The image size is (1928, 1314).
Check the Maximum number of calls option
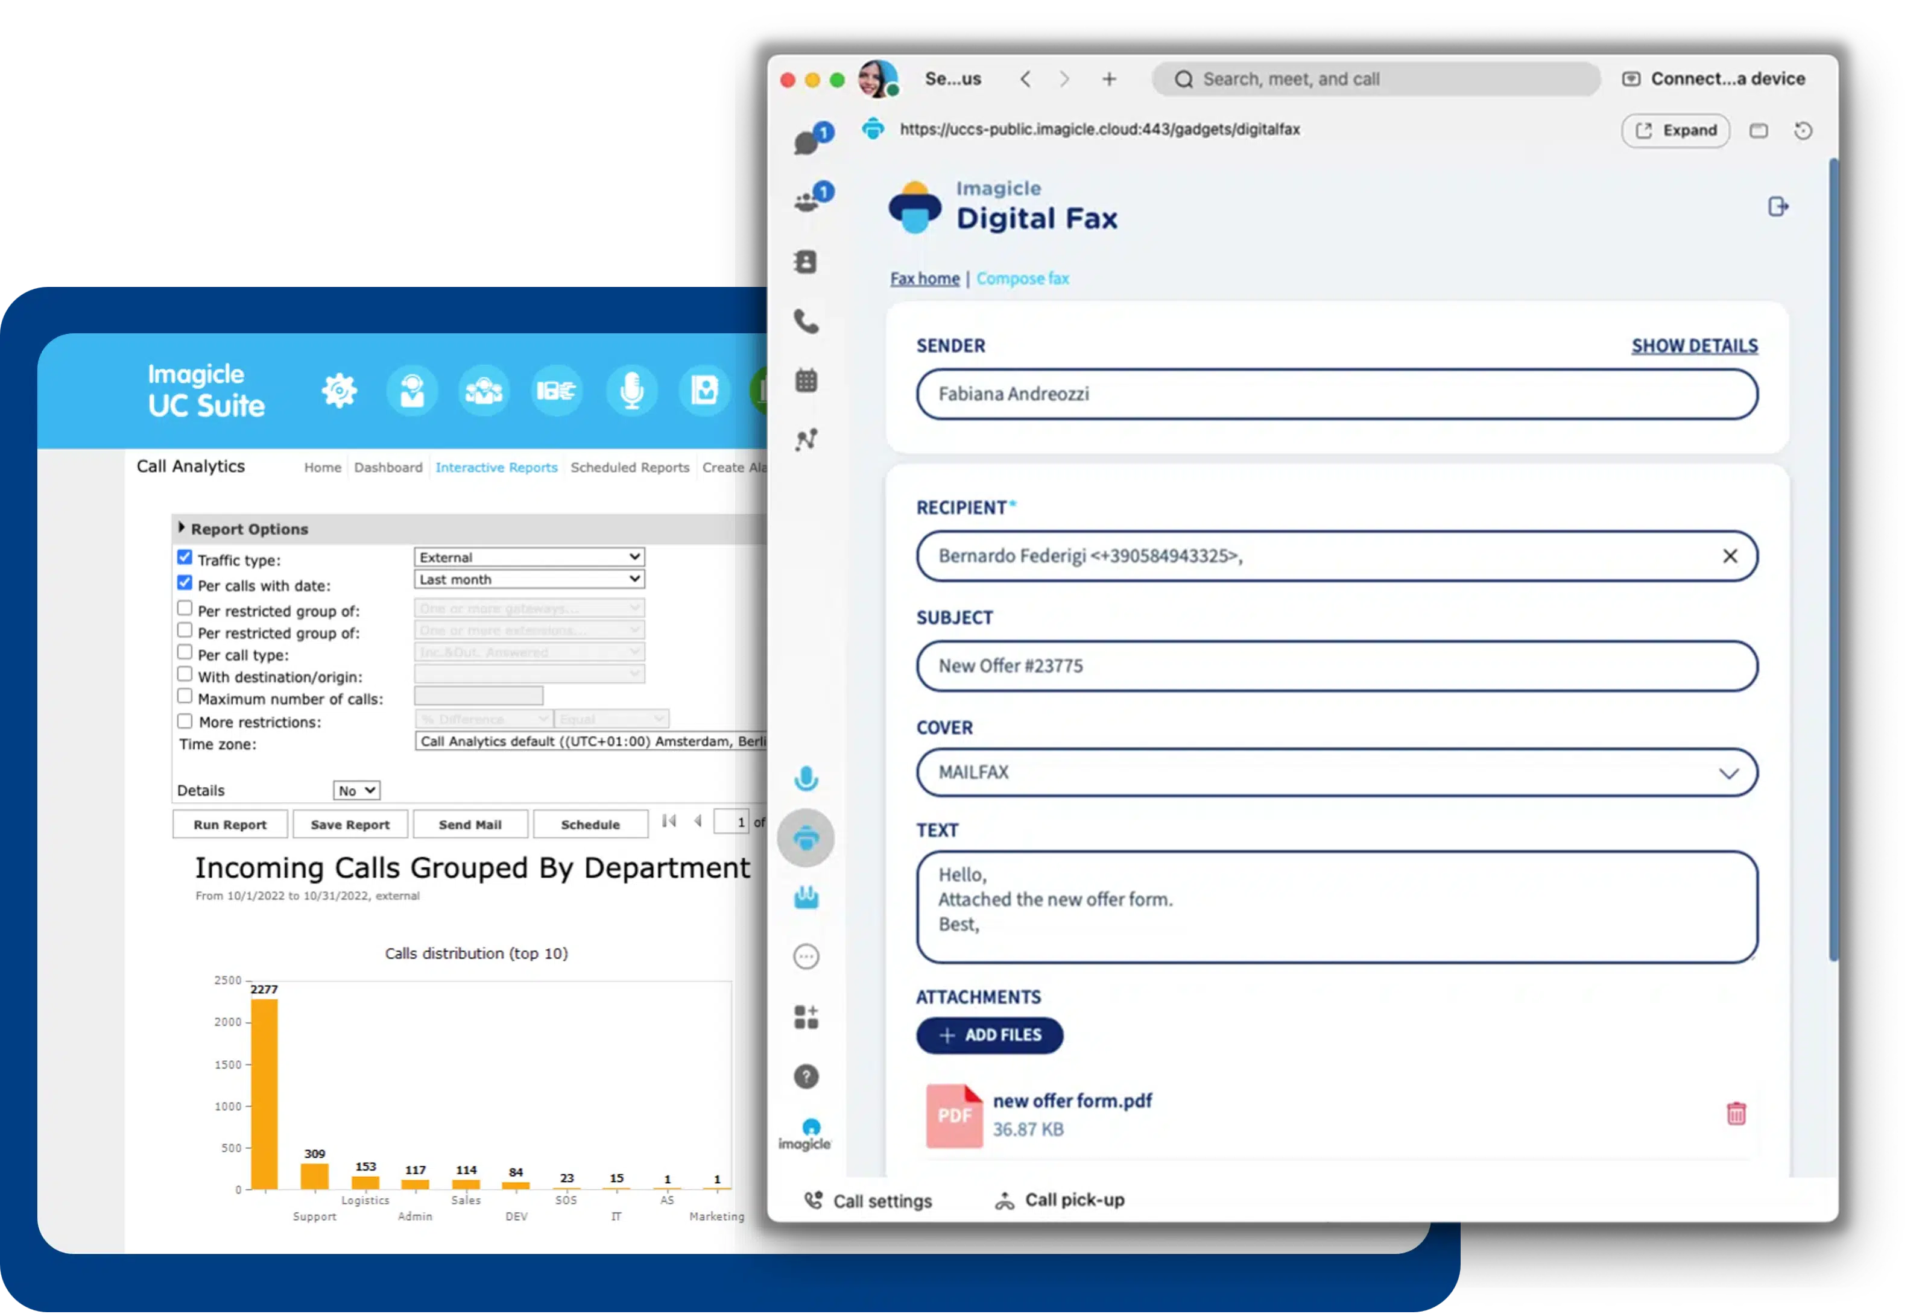click(185, 696)
